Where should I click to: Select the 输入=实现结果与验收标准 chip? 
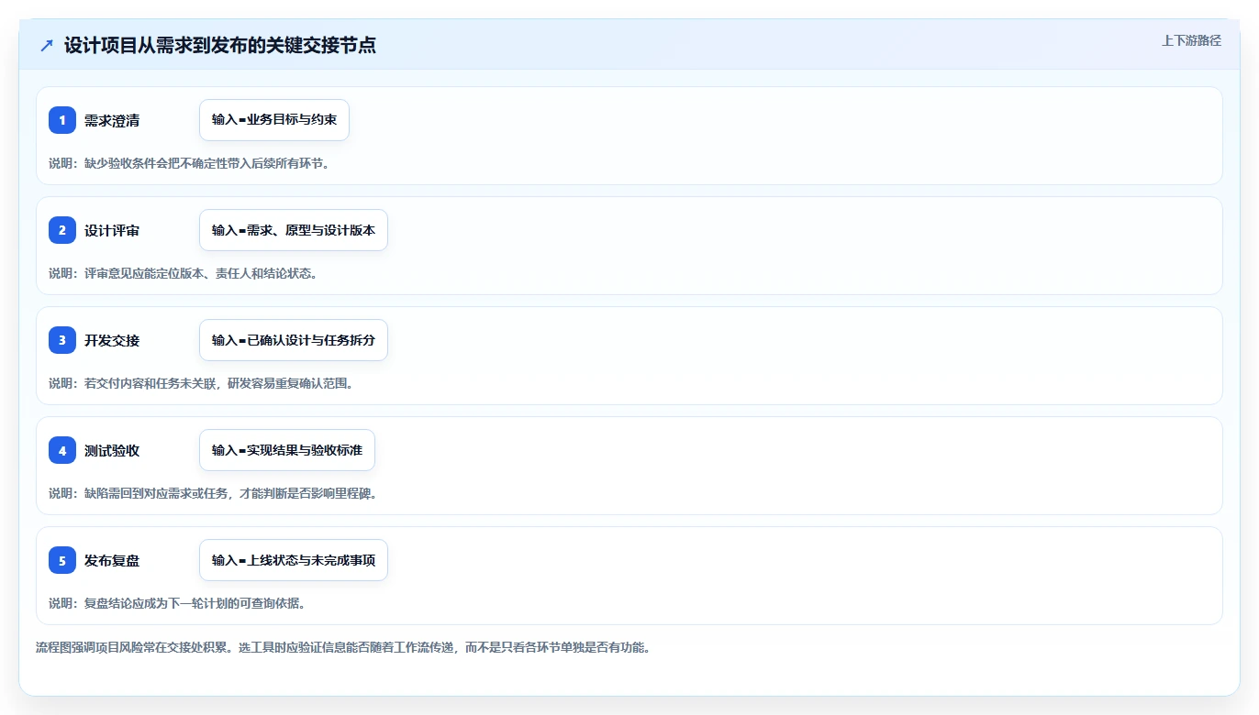point(287,450)
